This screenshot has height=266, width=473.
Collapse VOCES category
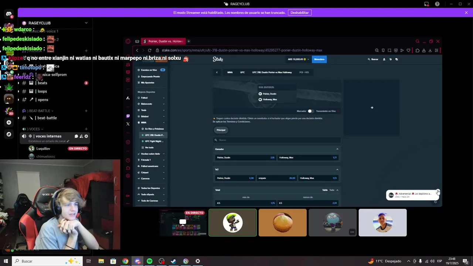point(42,129)
